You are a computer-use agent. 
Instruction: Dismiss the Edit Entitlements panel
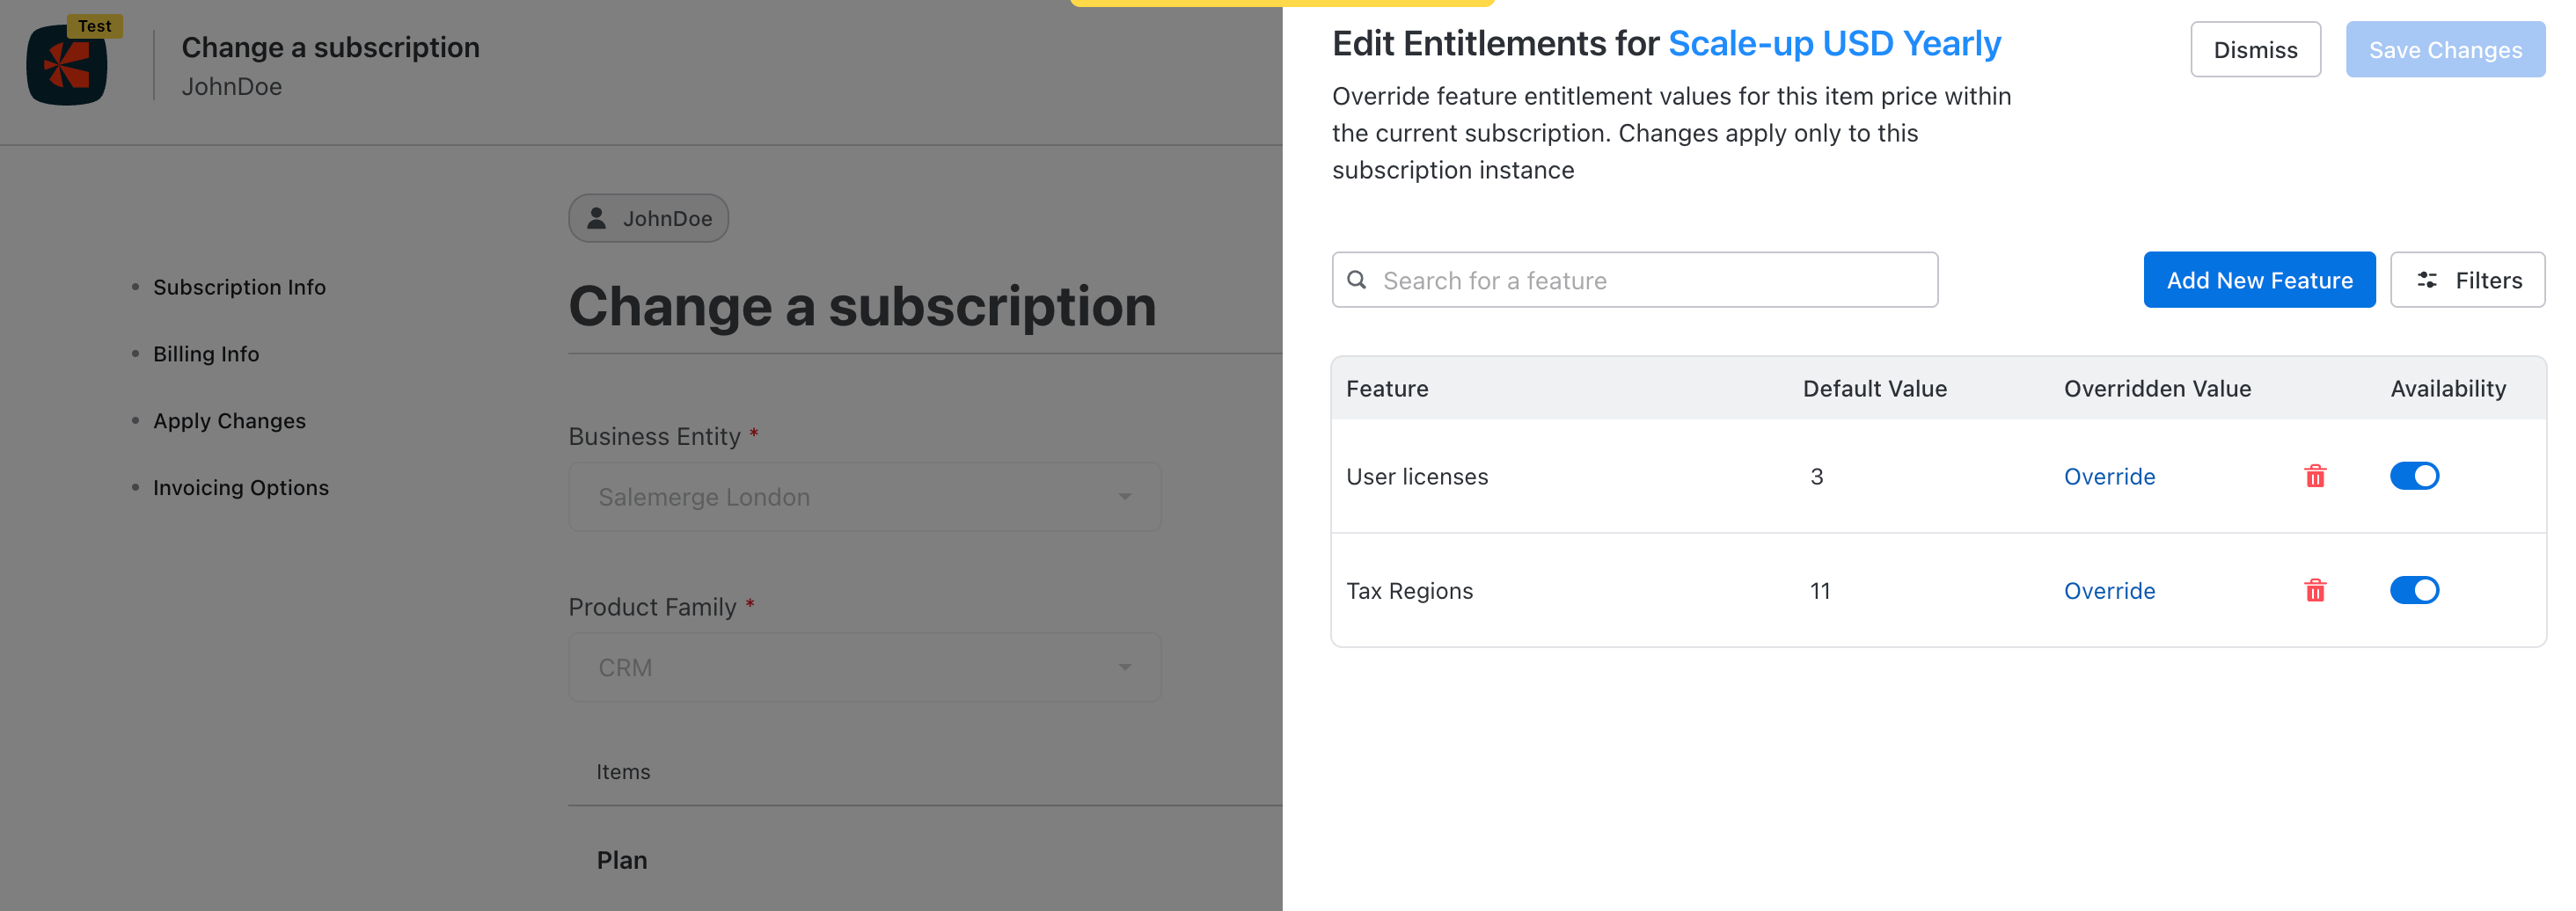coord(2255,50)
